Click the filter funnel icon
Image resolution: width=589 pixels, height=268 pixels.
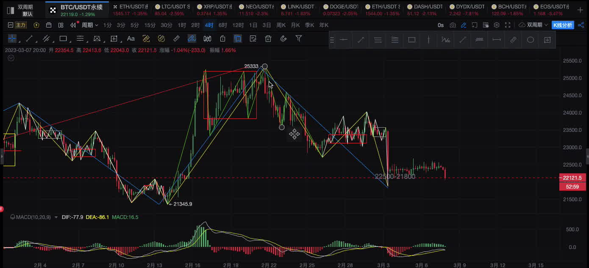(x=299, y=39)
